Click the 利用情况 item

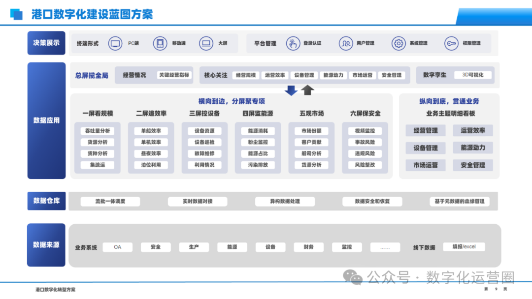click(x=204, y=165)
